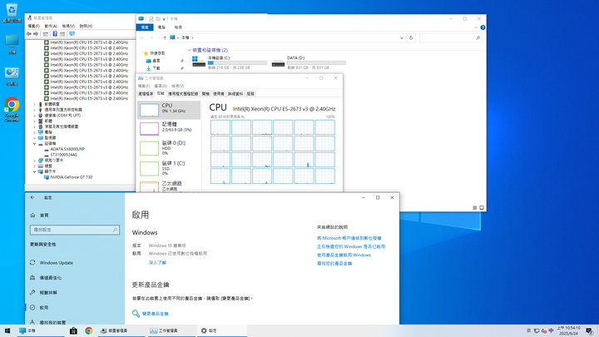Expand the Computer (電腦) category in Device Manager
This screenshot has width=599, height=337.
point(34,132)
